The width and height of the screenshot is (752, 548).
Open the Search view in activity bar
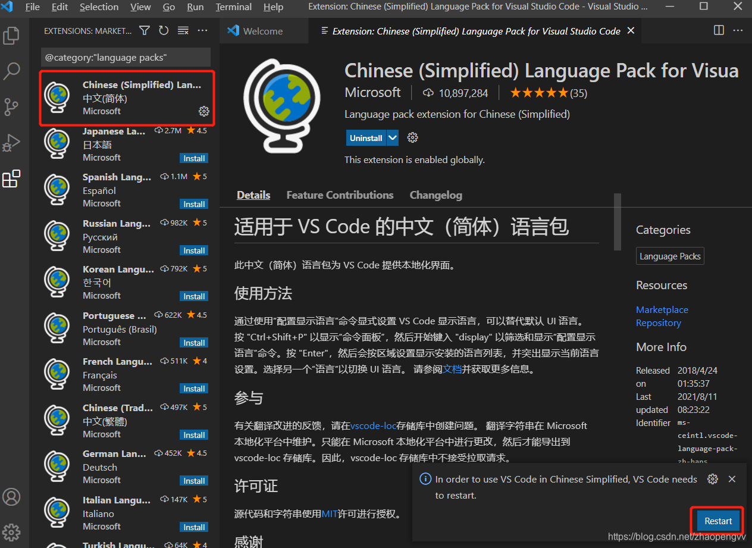(x=11, y=71)
